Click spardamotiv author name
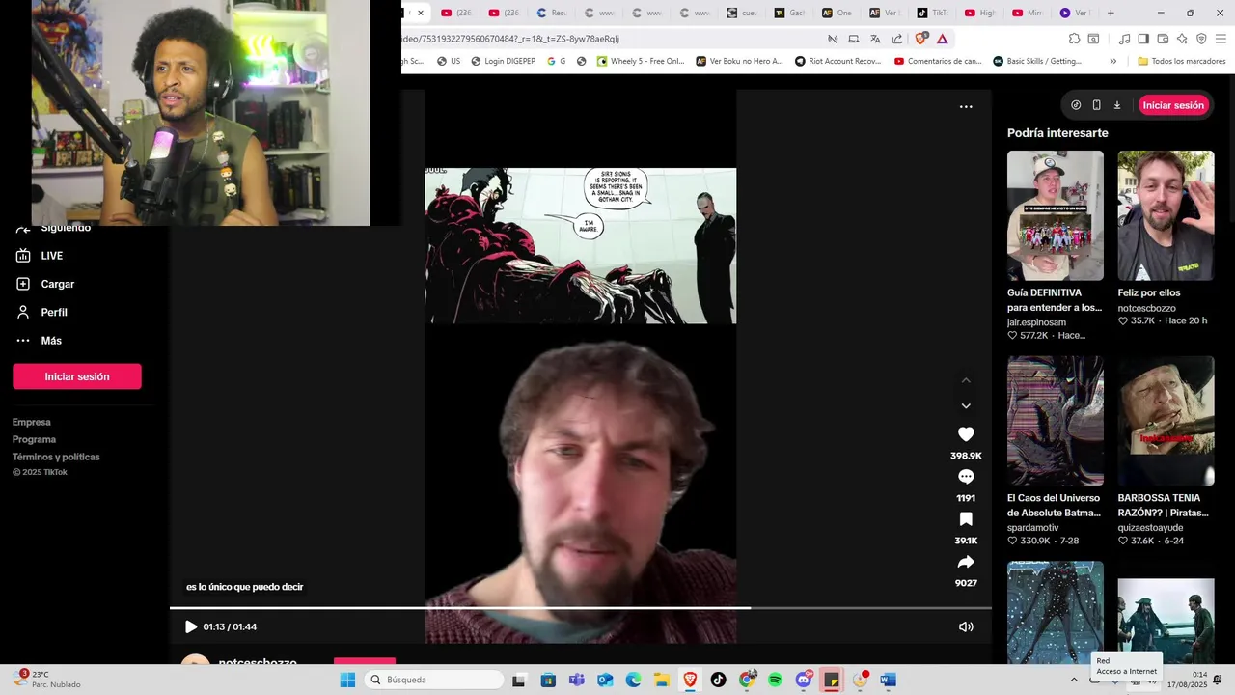 click(1032, 528)
